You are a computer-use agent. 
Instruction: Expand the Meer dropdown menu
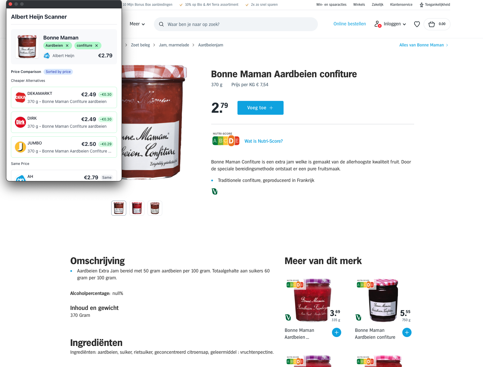point(137,24)
